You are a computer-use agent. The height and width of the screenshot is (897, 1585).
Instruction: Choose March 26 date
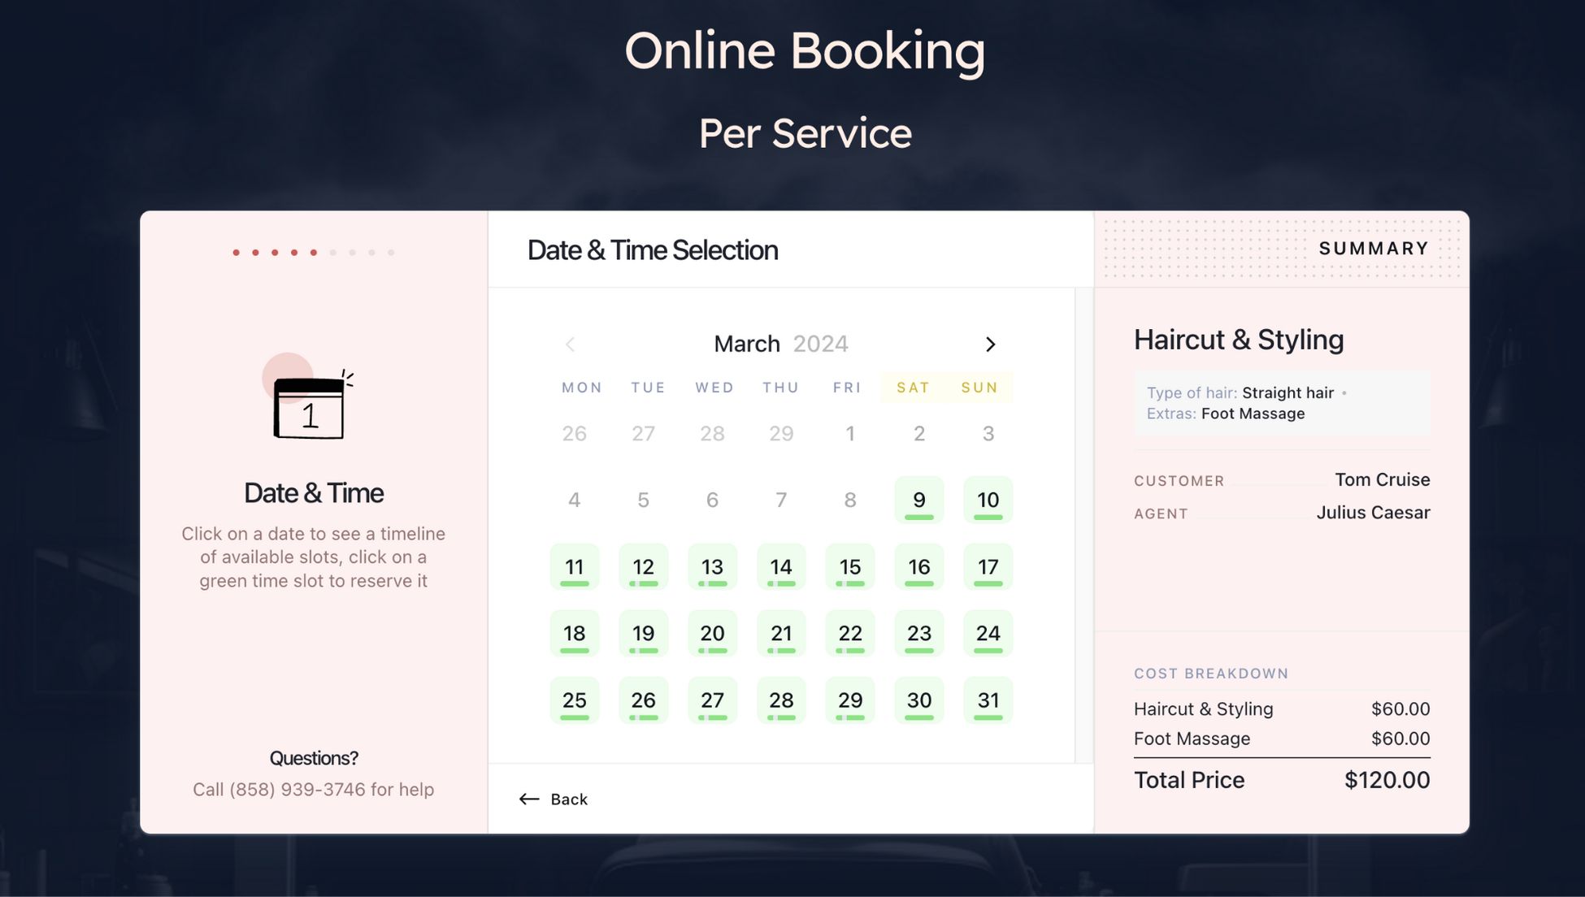click(644, 700)
